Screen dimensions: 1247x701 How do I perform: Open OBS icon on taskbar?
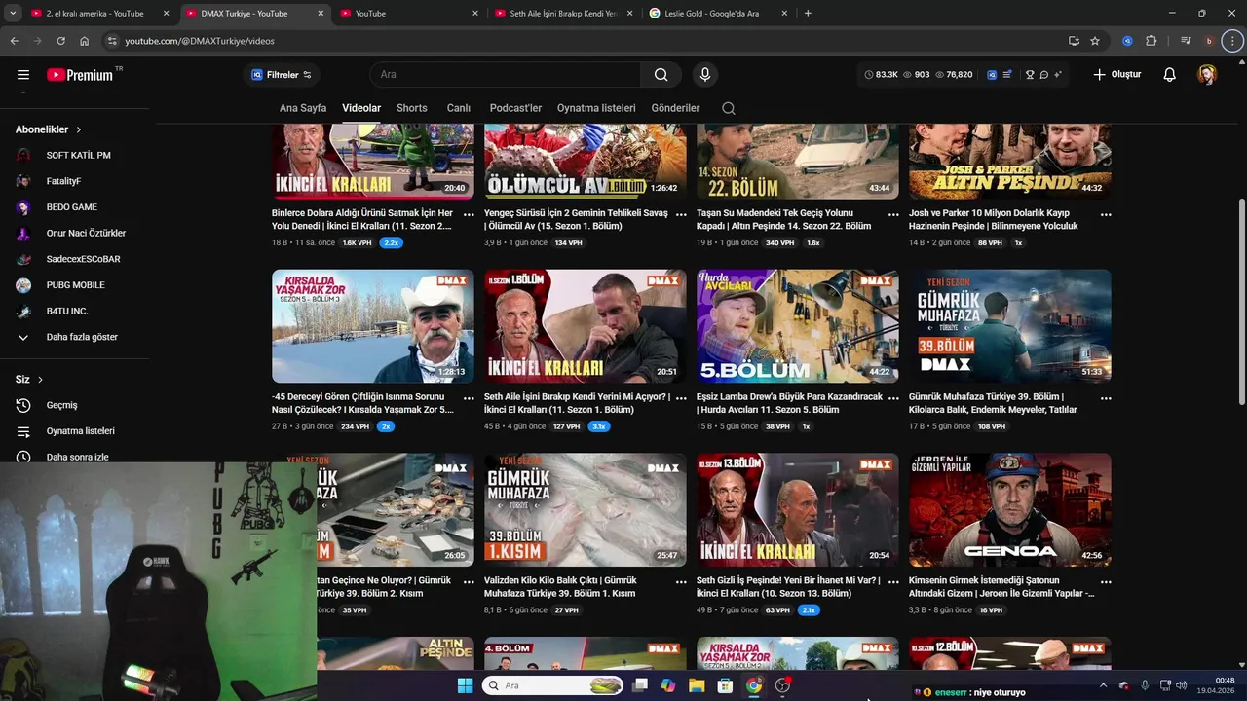(782, 685)
